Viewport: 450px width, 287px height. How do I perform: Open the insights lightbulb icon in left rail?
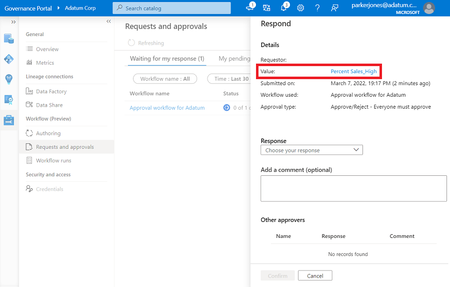tap(9, 79)
